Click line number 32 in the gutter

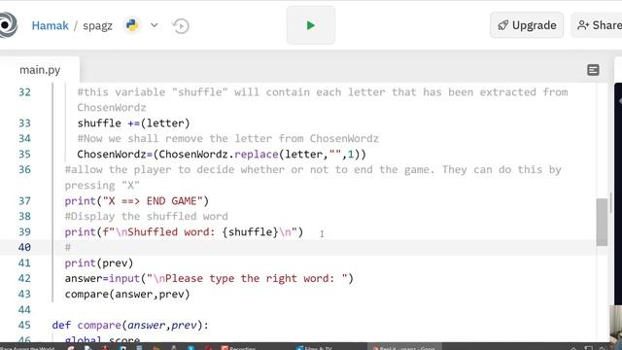tap(24, 92)
